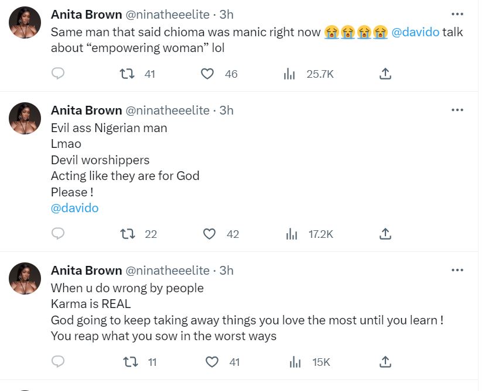
Task: View analytics showing 25.7K views
Action: (x=289, y=74)
